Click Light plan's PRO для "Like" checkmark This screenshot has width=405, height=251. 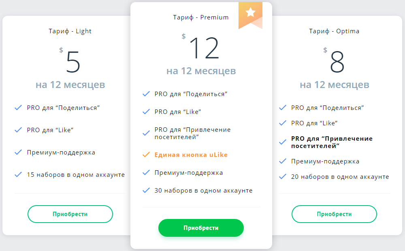click(18, 130)
